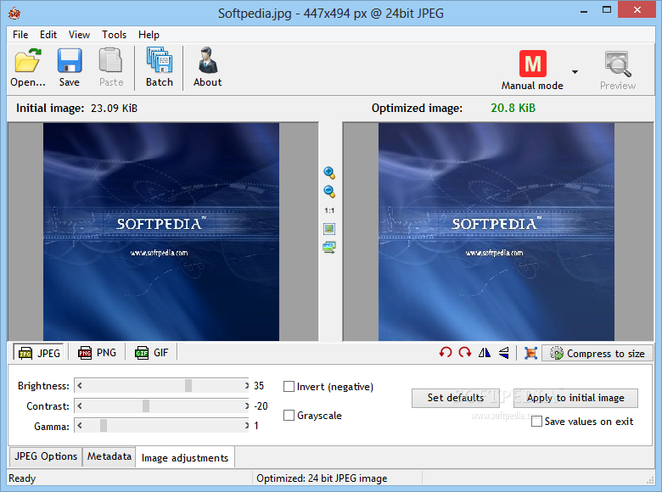Rotate image clockwise

[x=465, y=352]
